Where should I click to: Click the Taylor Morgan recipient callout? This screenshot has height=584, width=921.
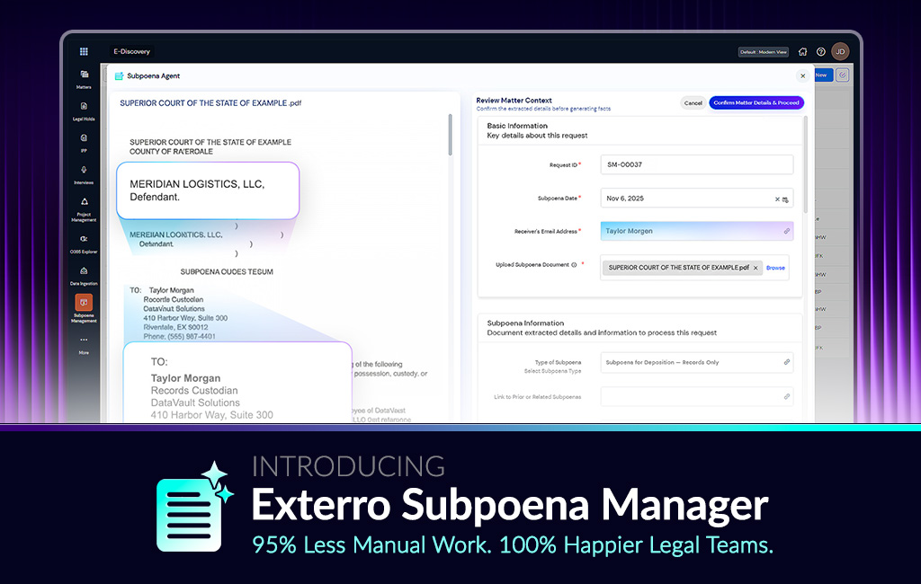coord(237,382)
